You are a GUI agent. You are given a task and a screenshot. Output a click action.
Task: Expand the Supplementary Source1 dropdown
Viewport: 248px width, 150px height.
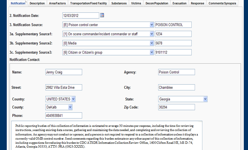click(x=152, y=34)
